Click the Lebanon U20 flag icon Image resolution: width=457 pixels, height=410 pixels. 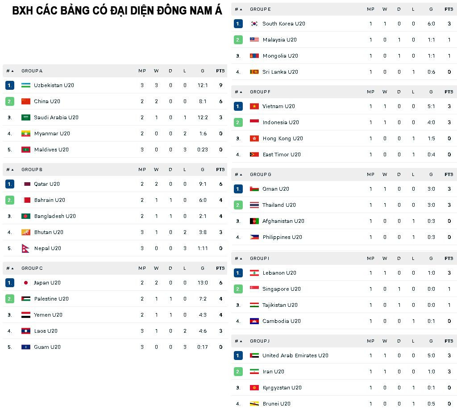click(254, 273)
